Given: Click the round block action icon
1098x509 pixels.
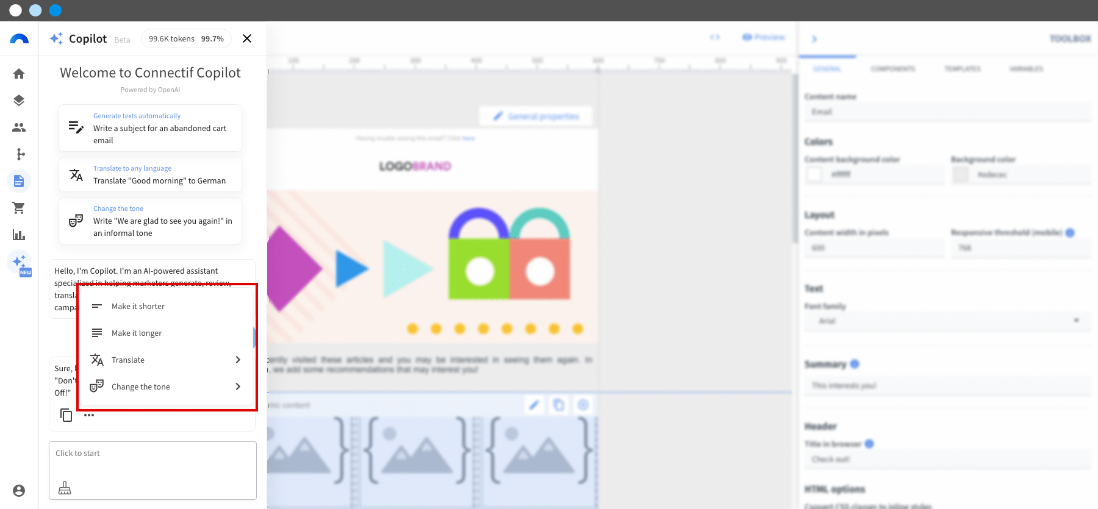Looking at the screenshot, I should tap(583, 405).
